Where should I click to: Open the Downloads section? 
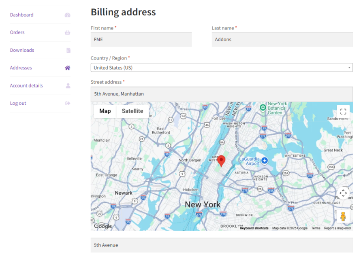coord(22,50)
